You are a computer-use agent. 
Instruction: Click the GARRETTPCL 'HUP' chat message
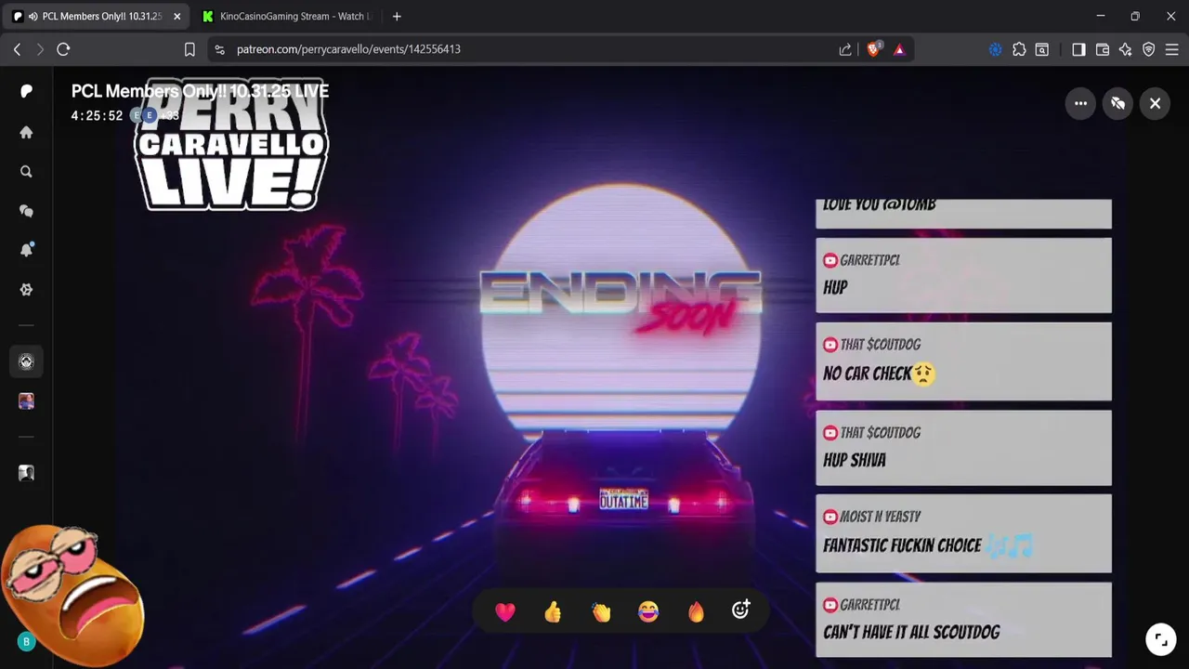pyautogui.click(x=963, y=275)
